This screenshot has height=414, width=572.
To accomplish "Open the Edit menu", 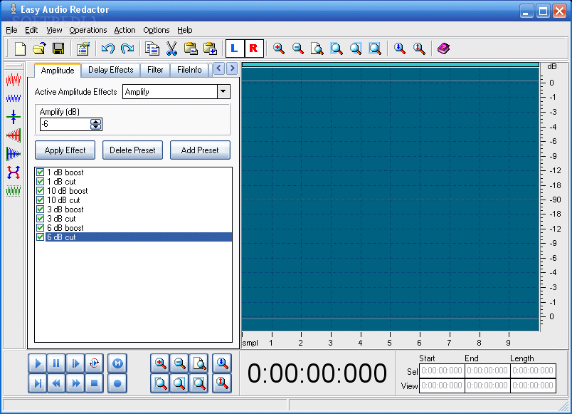I will pyautogui.click(x=31, y=30).
